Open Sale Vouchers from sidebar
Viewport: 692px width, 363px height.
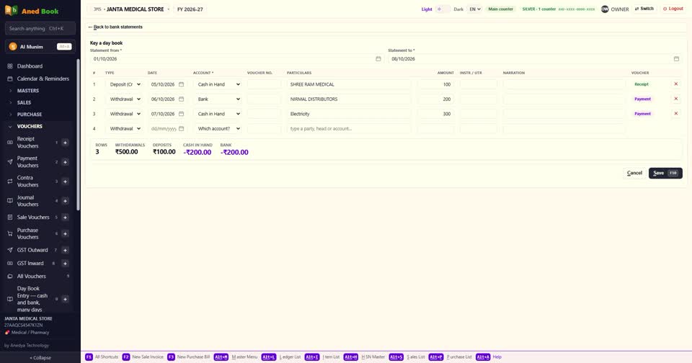coord(33,217)
